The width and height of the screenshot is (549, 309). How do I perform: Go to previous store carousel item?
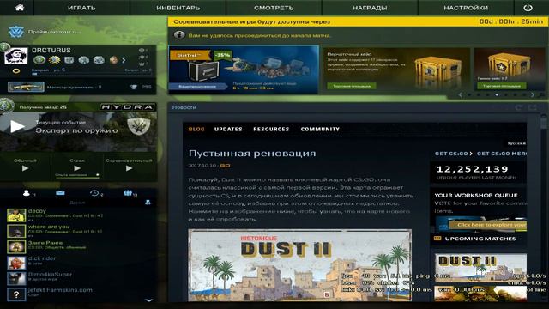tap(460, 94)
